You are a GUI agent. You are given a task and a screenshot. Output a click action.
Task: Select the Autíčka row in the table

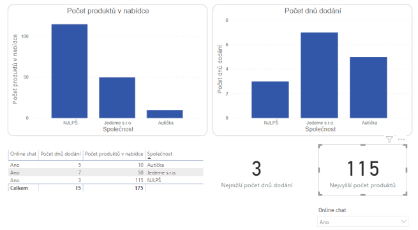tap(106, 165)
